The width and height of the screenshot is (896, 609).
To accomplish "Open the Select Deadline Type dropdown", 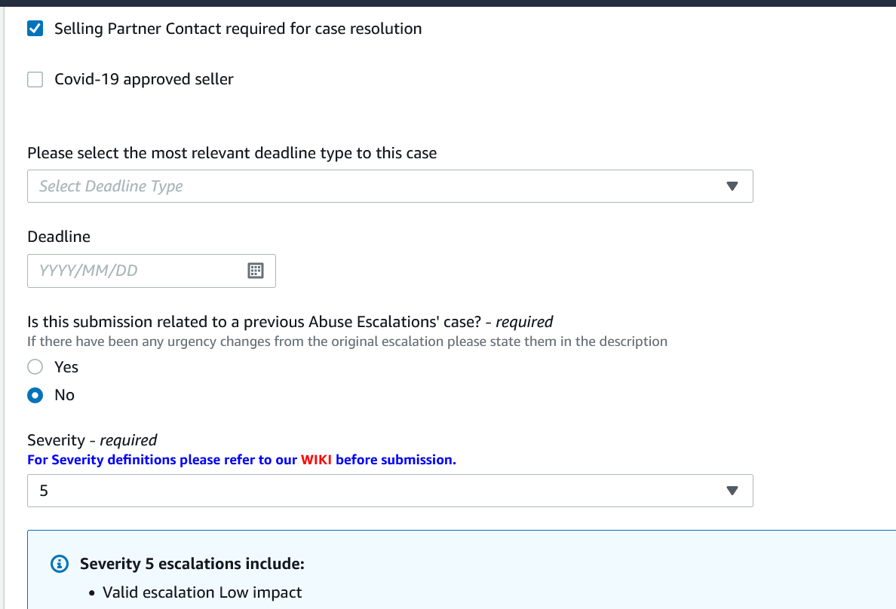I will point(390,186).
